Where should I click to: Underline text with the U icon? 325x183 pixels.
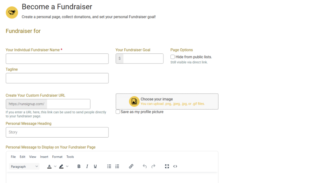95,166
